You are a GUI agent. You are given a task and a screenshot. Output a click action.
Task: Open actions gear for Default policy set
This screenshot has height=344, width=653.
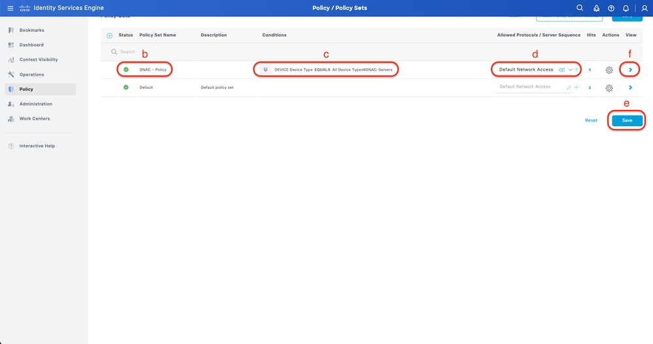pyautogui.click(x=609, y=88)
